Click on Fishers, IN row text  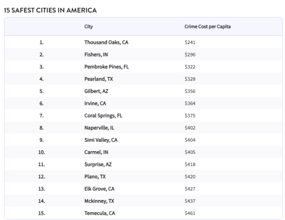coord(96,54)
